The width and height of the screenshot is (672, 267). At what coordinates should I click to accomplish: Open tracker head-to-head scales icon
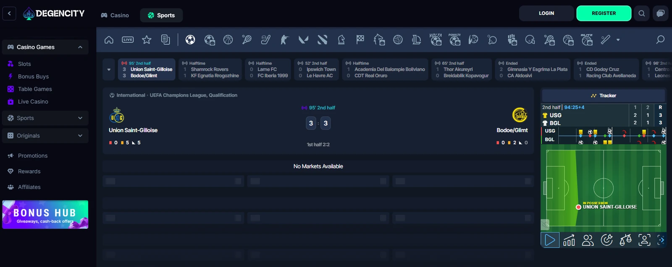[625, 240]
